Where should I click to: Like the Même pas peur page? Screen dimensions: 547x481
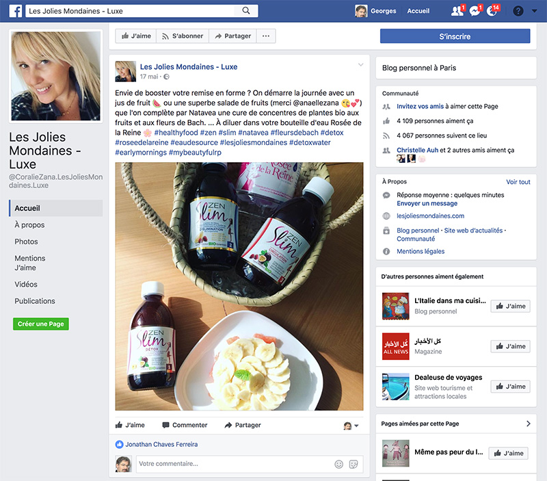pyautogui.click(x=508, y=453)
